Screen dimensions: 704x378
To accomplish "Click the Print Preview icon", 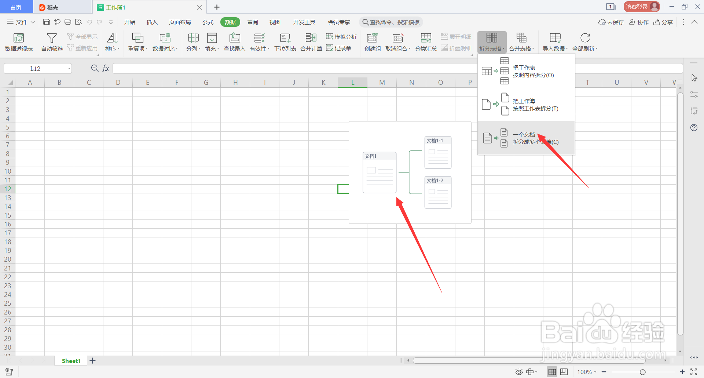I will (x=78, y=22).
